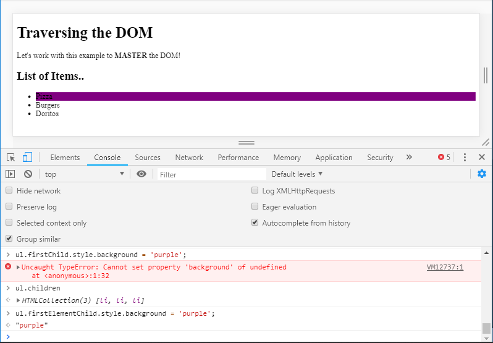Open DevTools three-dot customize menu
Screen dimensions: 493x343
point(465,157)
